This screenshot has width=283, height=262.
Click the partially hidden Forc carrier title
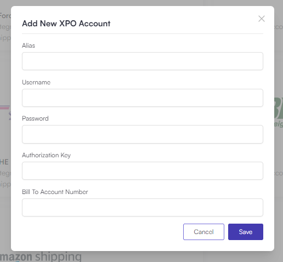tap(5, 16)
